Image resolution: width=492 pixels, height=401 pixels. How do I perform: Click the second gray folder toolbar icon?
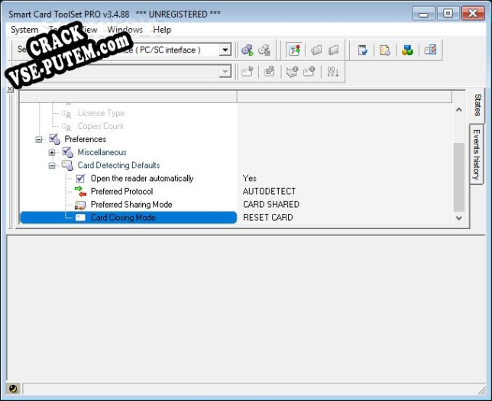click(334, 50)
